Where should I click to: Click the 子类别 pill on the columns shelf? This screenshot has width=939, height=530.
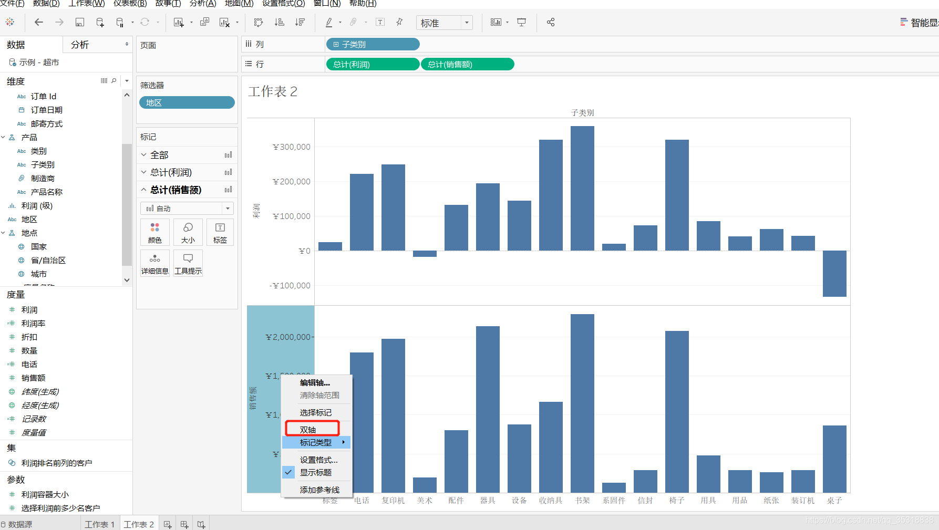tap(373, 44)
